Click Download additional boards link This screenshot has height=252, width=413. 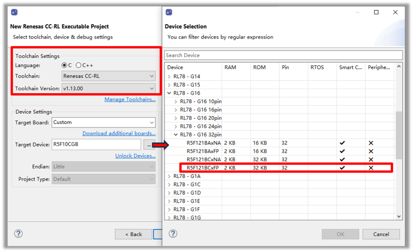tap(119, 133)
